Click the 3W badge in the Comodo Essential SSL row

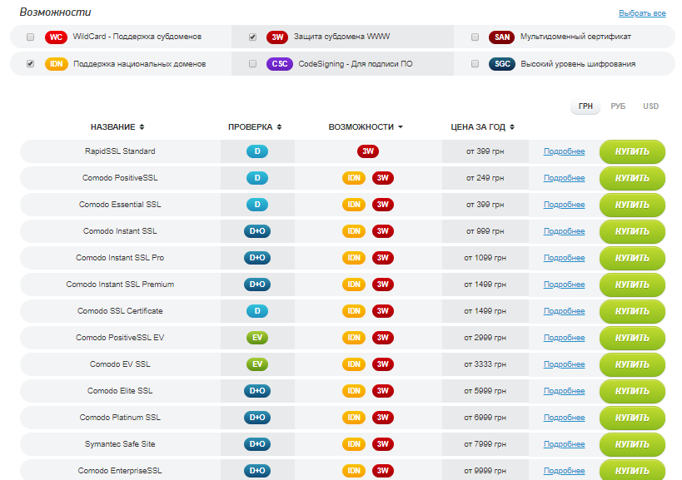(383, 205)
